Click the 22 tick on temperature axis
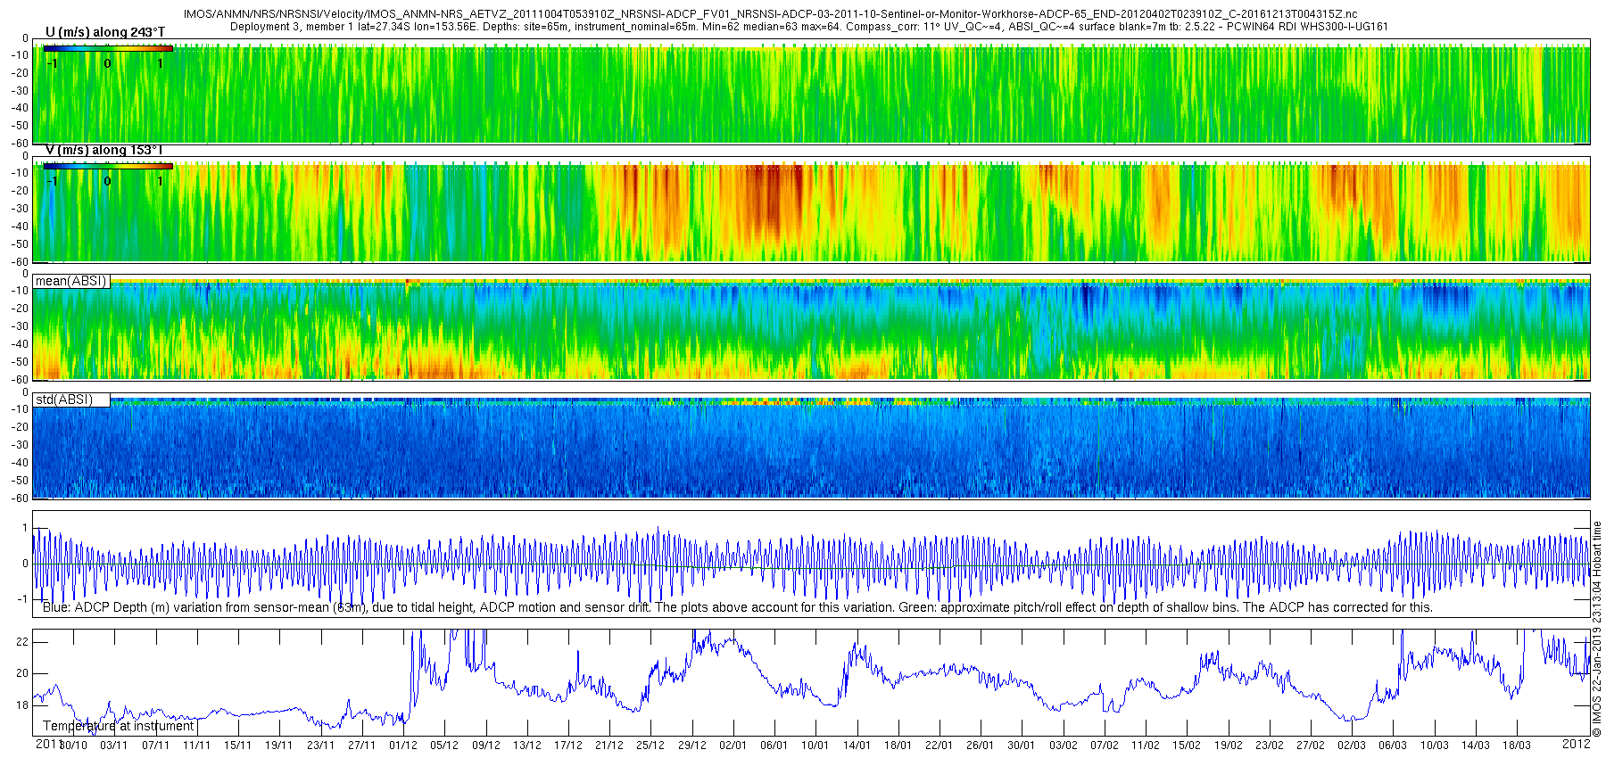1606x758 pixels. pos(23,642)
